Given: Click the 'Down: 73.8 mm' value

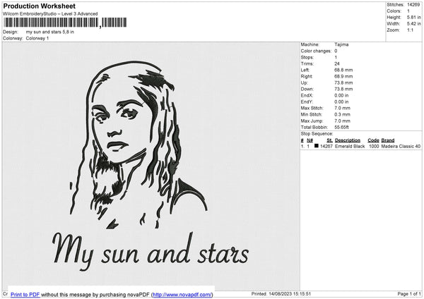Looking at the screenshot, I should coord(343,89).
